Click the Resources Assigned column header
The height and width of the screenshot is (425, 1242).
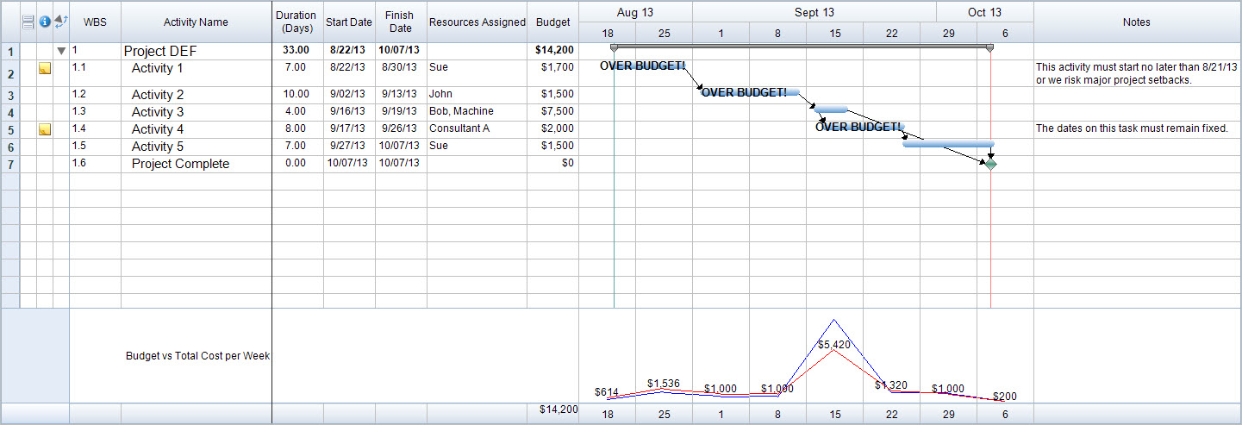click(477, 22)
